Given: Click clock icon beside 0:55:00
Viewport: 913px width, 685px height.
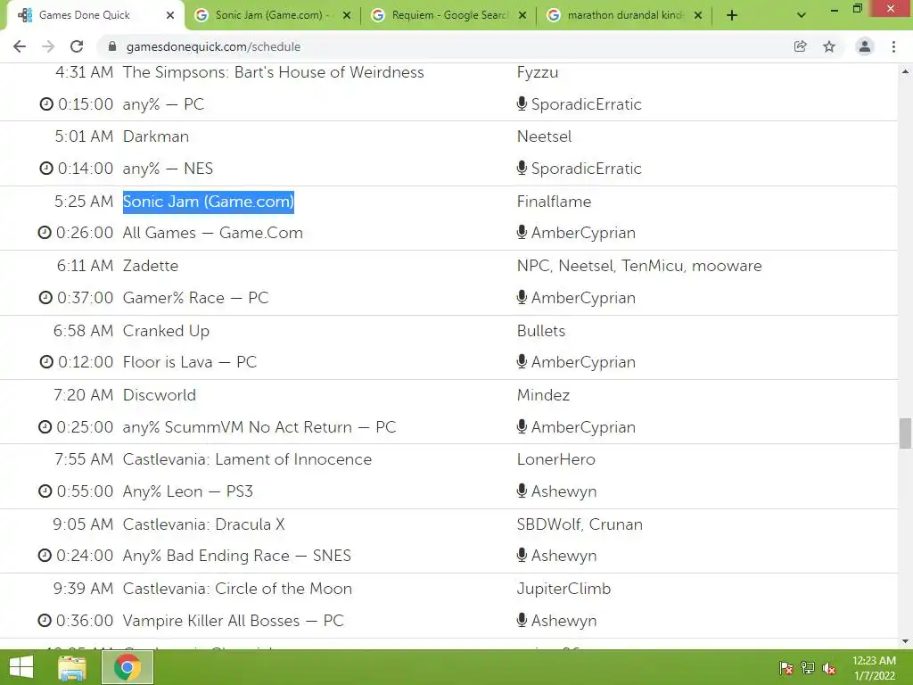Looking at the screenshot, I should (45, 491).
